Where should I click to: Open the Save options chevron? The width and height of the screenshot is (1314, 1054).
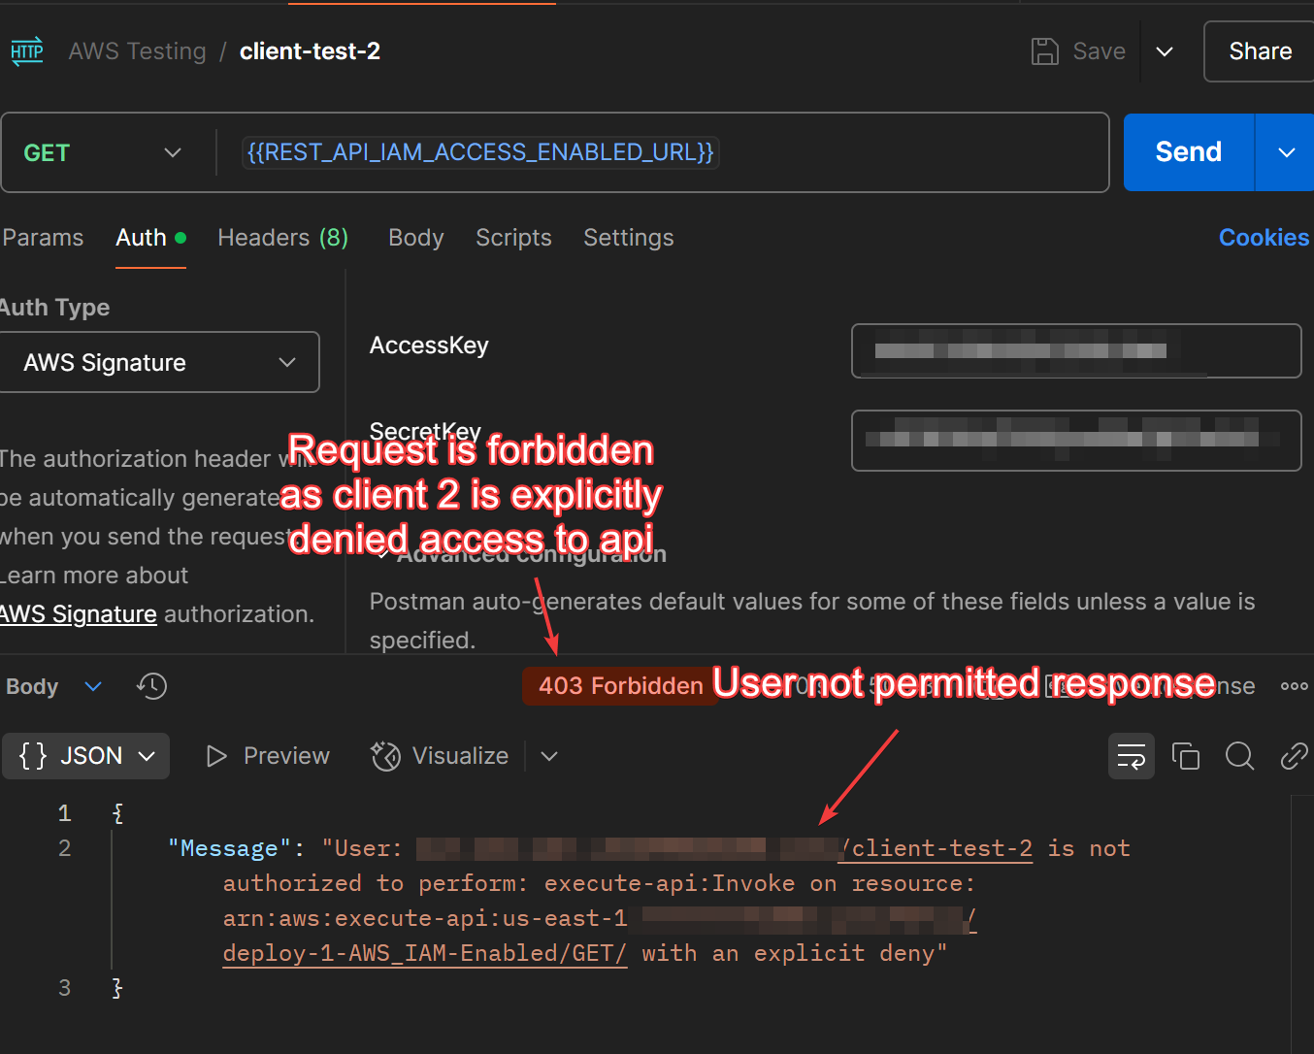pyautogui.click(x=1165, y=51)
